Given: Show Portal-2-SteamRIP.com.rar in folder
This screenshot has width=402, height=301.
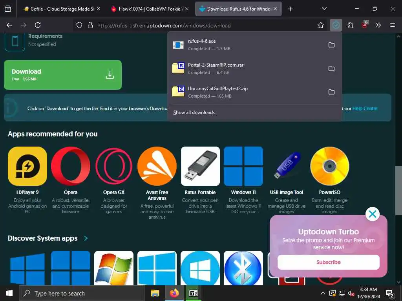Looking at the screenshot, I should pyautogui.click(x=331, y=69).
